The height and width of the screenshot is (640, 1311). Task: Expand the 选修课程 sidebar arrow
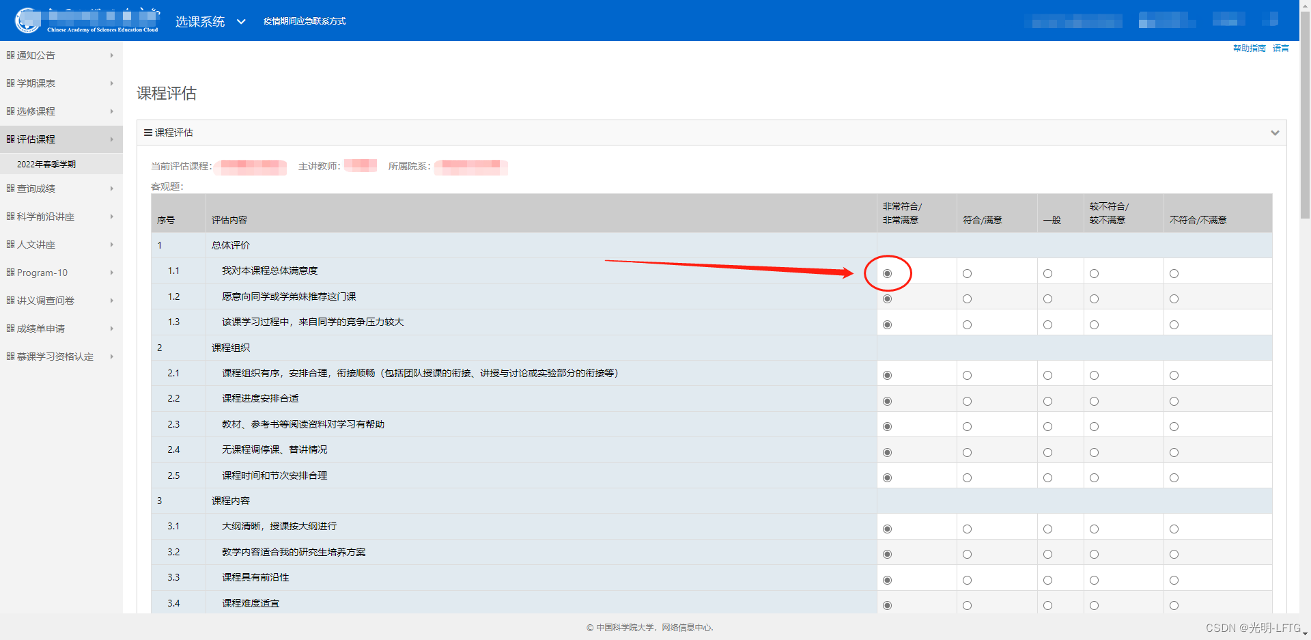coord(111,111)
